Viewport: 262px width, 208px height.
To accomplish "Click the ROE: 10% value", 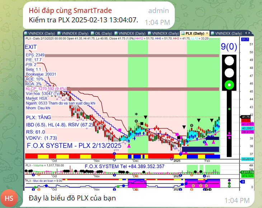I will [x=34, y=79].
